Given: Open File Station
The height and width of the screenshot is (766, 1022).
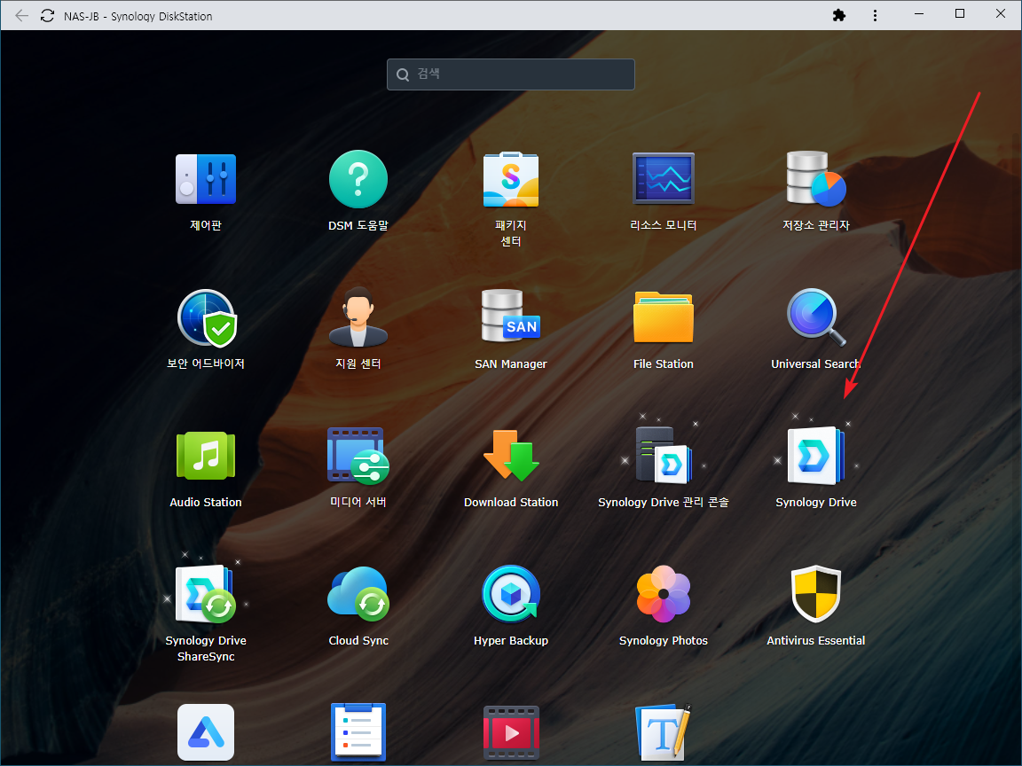Looking at the screenshot, I should tap(664, 317).
